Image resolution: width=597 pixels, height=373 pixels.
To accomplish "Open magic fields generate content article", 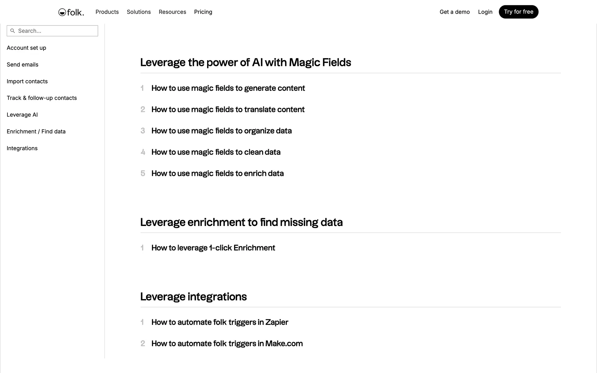I will pos(228,88).
